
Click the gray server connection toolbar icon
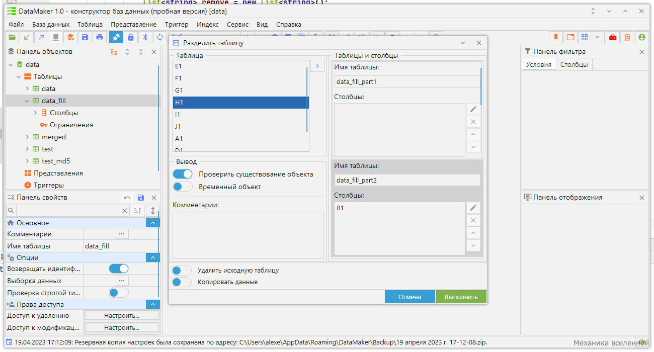(x=56, y=37)
